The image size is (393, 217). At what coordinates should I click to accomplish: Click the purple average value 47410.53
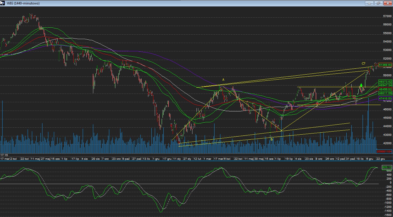point(385,99)
